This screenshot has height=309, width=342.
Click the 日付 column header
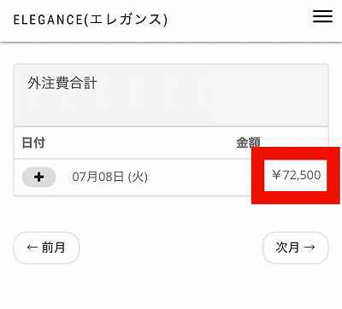pyautogui.click(x=33, y=143)
